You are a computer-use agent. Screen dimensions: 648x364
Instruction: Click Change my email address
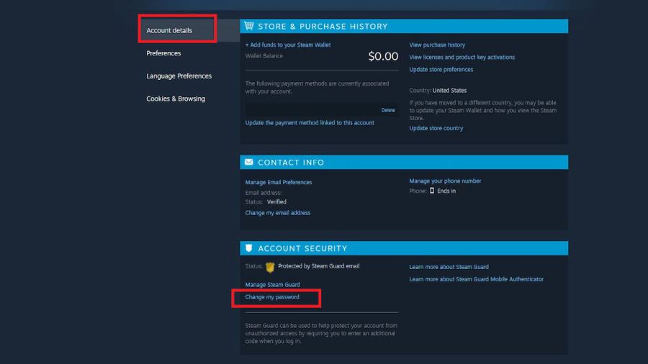(278, 212)
